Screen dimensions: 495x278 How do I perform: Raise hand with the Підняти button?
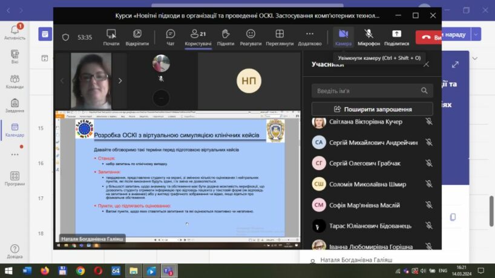[x=226, y=37]
